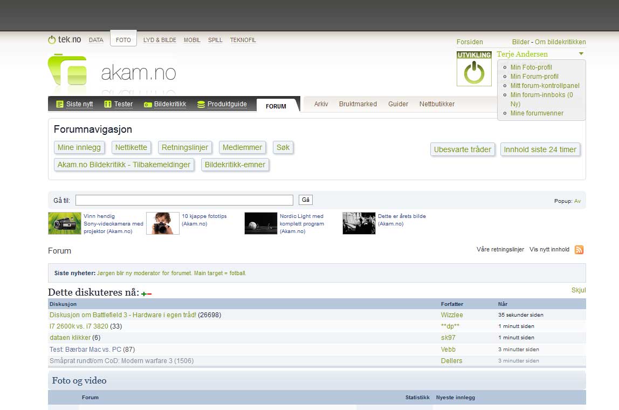Select the FOTO site section
The width and height of the screenshot is (619, 410).
pyautogui.click(x=123, y=39)
